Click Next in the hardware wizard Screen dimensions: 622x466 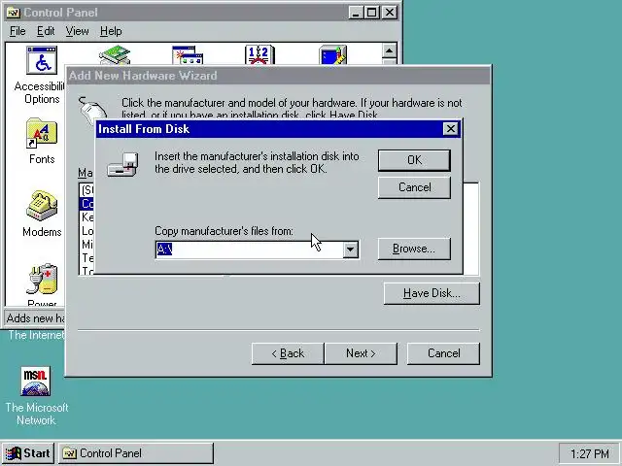[361, 353]
